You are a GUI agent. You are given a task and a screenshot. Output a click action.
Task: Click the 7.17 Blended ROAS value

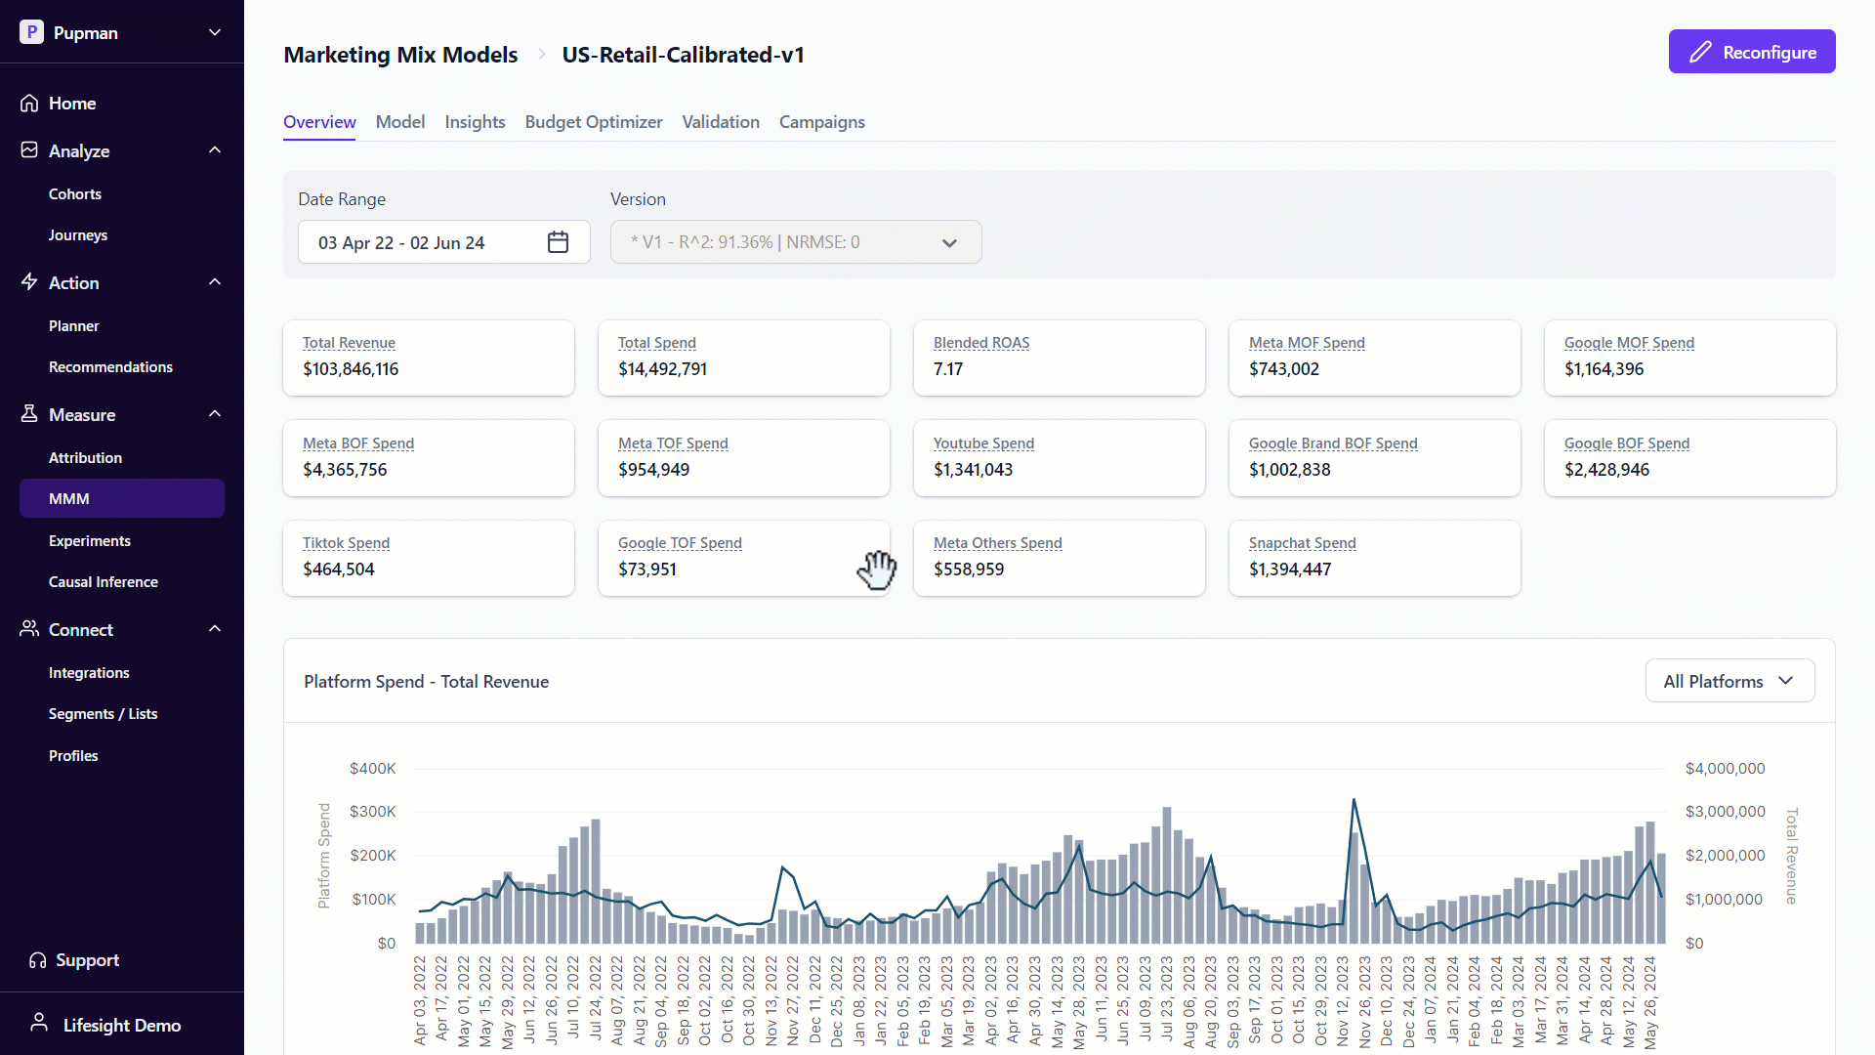click(x=948, y=369)
